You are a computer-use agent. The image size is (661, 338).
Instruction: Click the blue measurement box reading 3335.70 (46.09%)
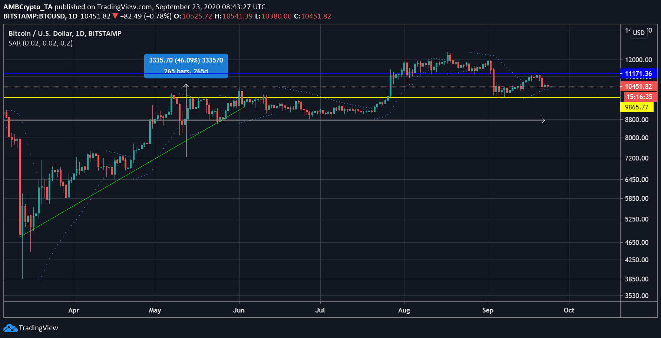tap(186, 66)
